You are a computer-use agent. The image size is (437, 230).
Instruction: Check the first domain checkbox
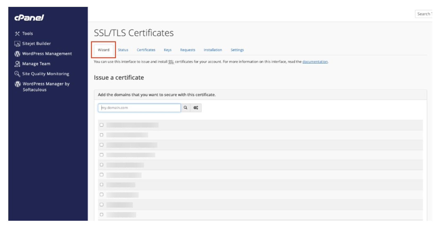click(102, 125)
